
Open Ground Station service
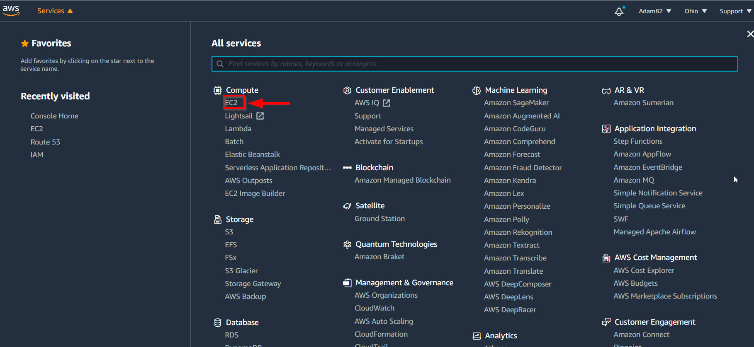(x=379, y=219)
